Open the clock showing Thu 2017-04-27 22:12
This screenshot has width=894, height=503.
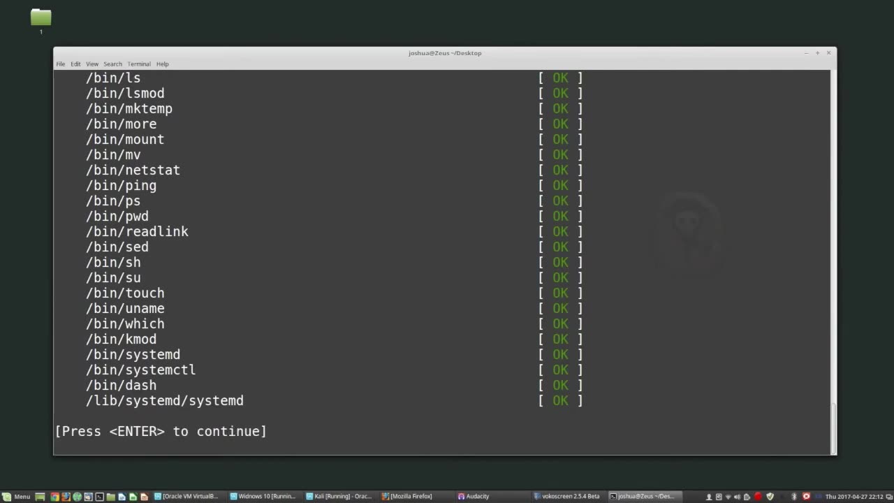[x=853, y=496]
